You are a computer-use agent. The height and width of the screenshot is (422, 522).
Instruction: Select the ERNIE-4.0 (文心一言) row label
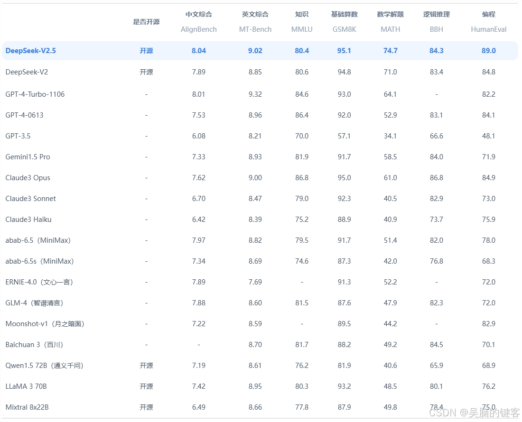tap(39, 282)
